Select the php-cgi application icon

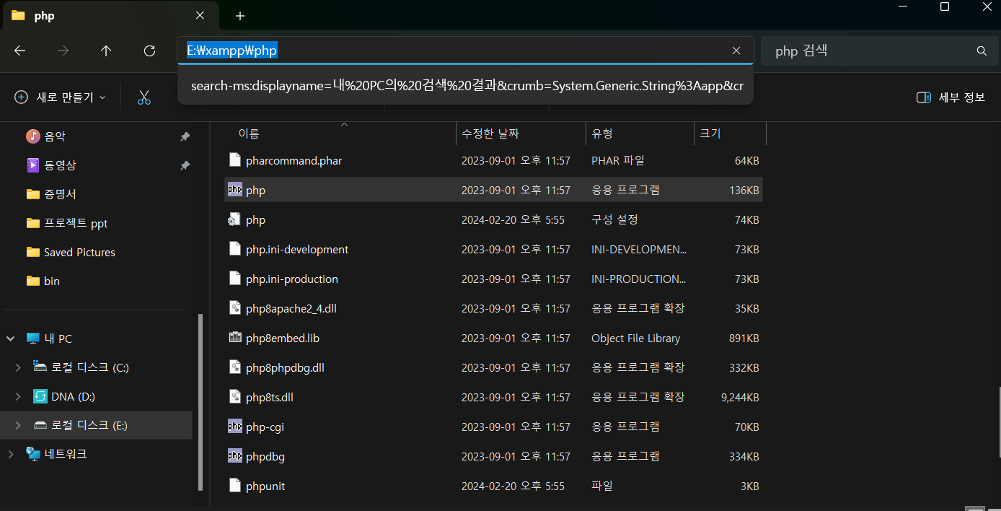(234, 426)
